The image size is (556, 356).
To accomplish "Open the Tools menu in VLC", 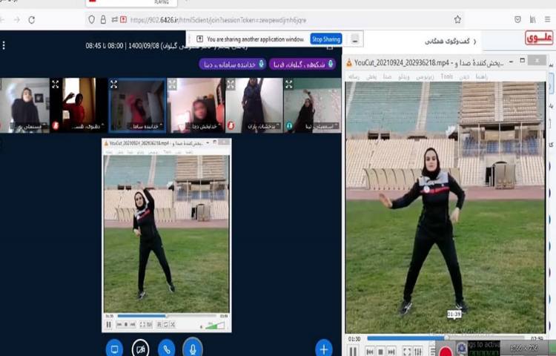I will (x=447, y=76).
